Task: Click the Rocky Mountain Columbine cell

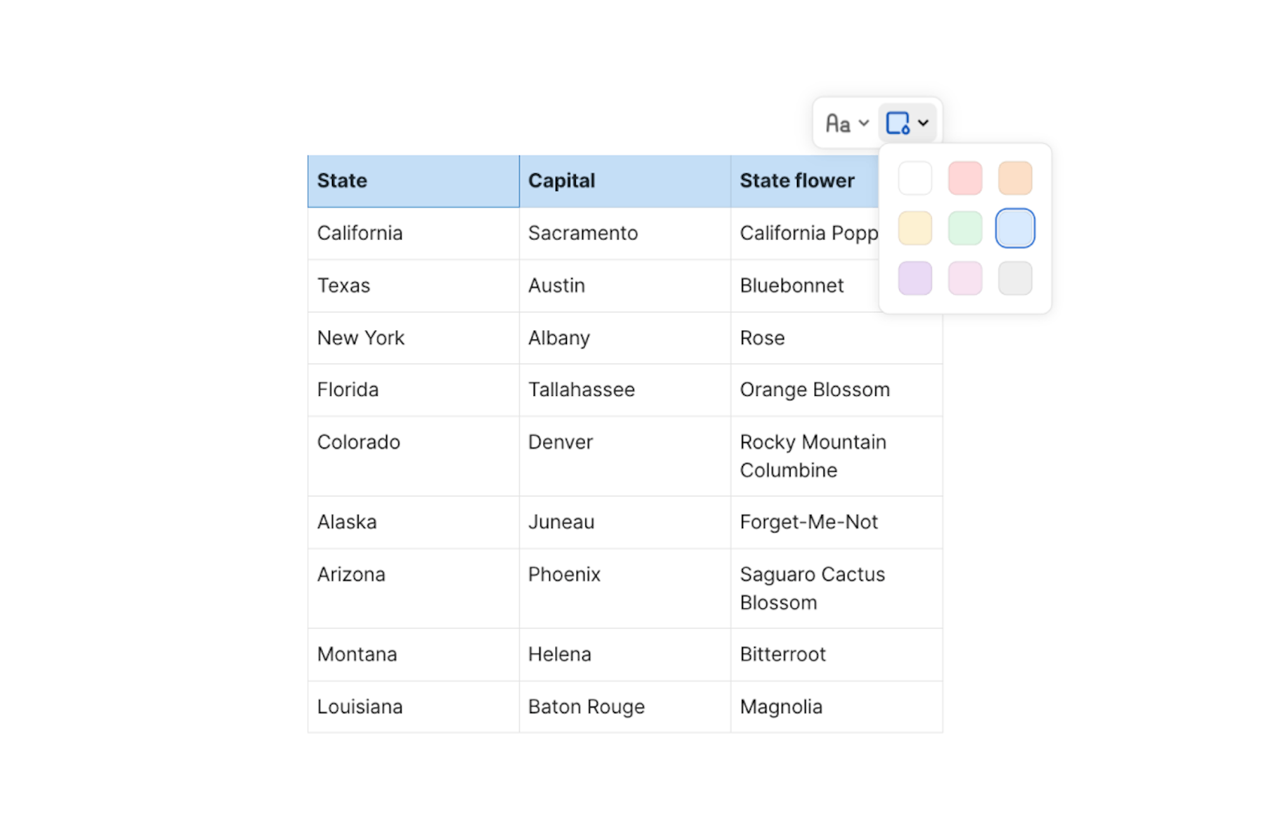Action: 836,456
